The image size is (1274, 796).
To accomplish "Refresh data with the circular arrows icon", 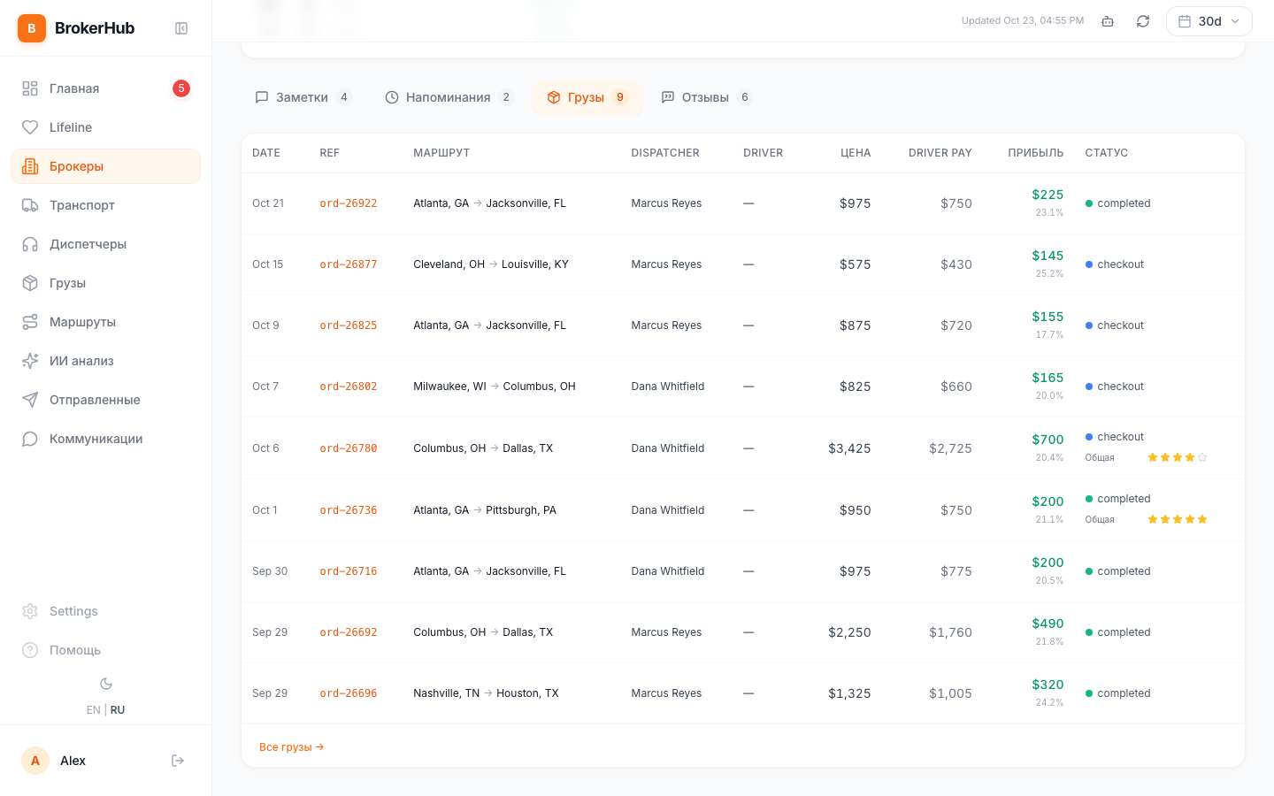I will click(x=1143, y=21).
